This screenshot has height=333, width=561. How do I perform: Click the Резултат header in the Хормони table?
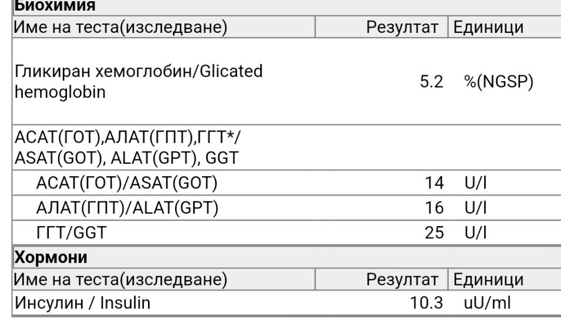(402, 279)
